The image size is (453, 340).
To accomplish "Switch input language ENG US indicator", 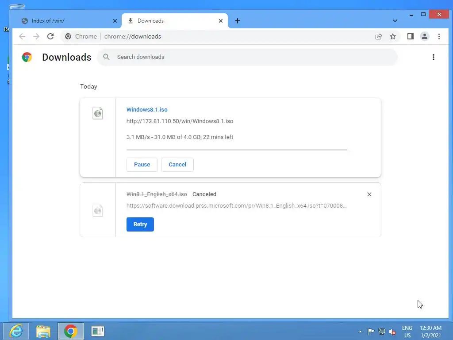I will pyautogui.click(x=407, y=332).
